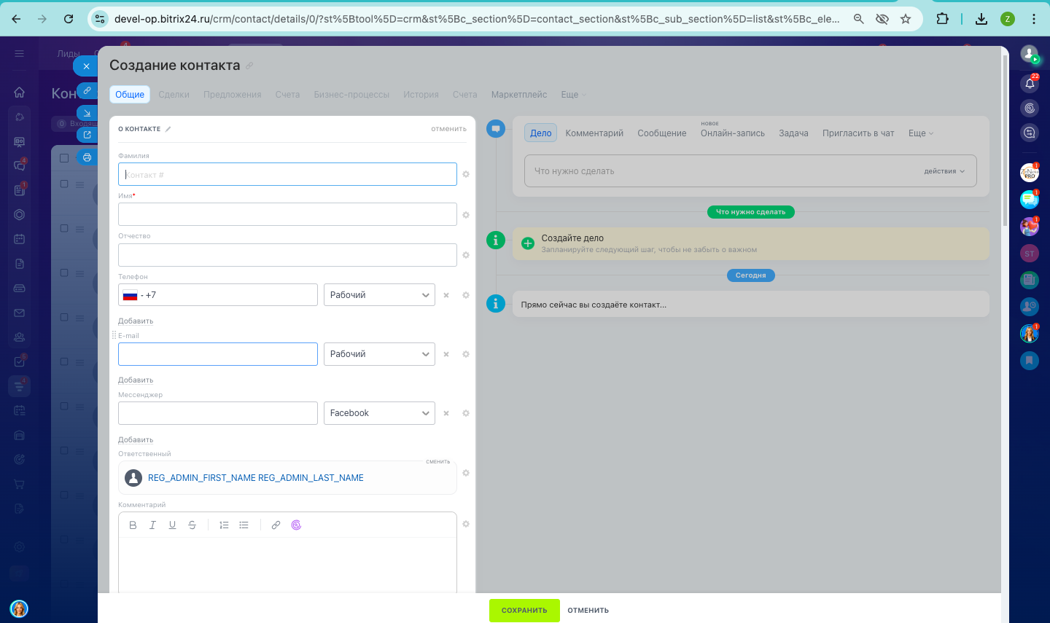Toggle italic formatting in comment toolbar

tap(152, 525)
